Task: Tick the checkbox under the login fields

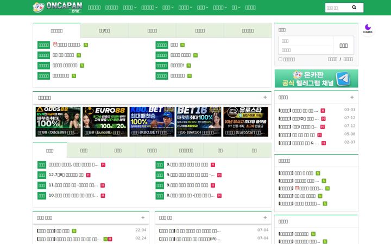Action: 280,59
